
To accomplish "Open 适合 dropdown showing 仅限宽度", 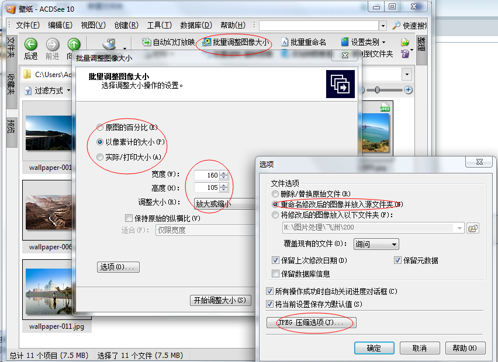I will tap(205, 230).
